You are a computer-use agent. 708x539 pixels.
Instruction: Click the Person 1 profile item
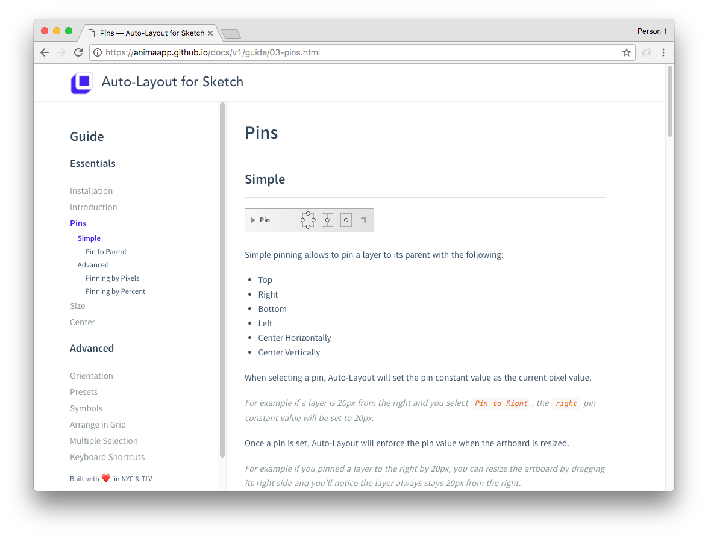pyautogui.click(x=652, y=31)
